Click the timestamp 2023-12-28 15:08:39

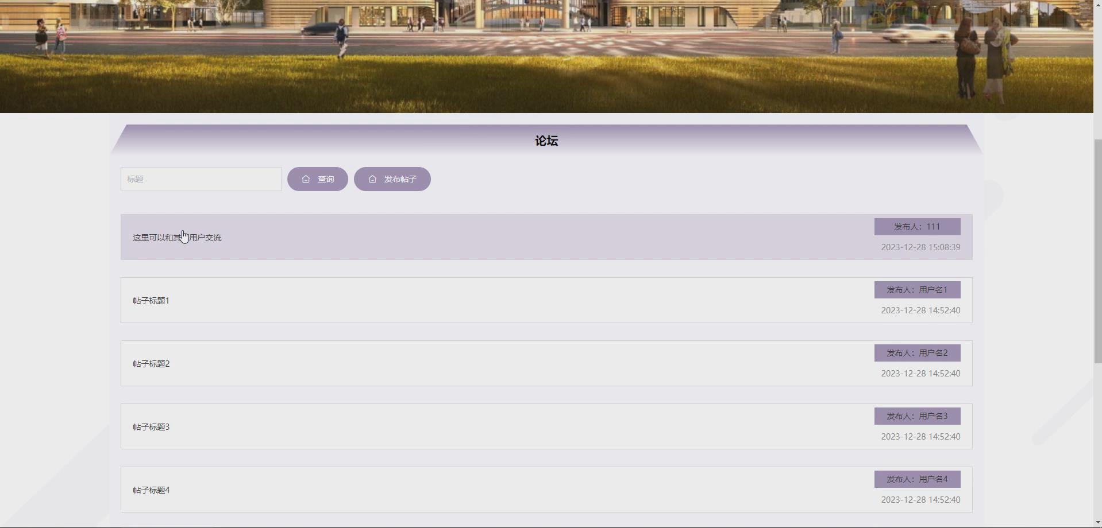coord(920,247)
